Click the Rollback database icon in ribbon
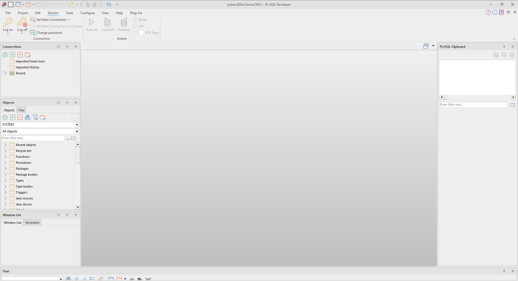 124,22
